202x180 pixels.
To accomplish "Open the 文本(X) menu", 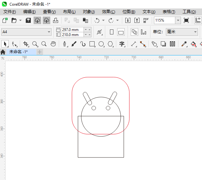I will [149, 12].
